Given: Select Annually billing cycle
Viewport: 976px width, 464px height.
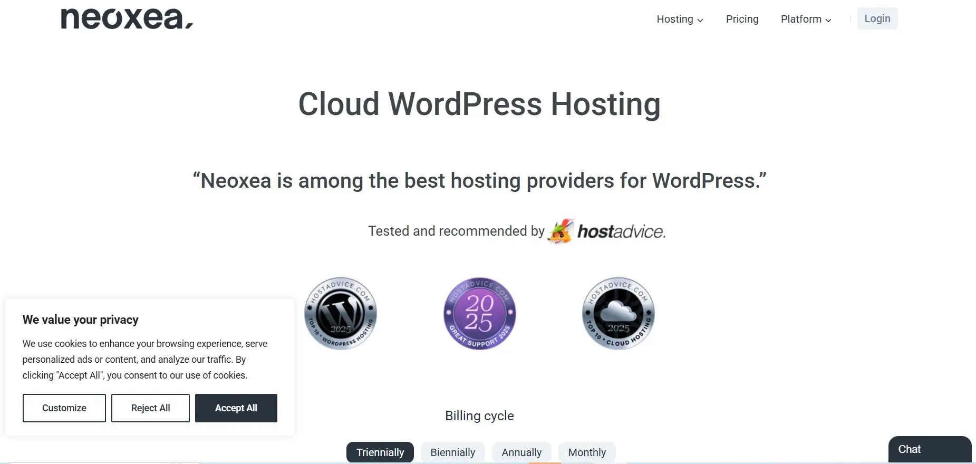Looking at the screenshot, I should (x=521, y=452).
